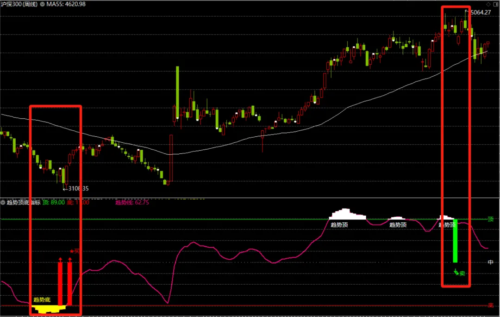The width and height of the screenshot is (500, 317).
Task: Select the green 顶: 89.00 value
Action: 54,202
